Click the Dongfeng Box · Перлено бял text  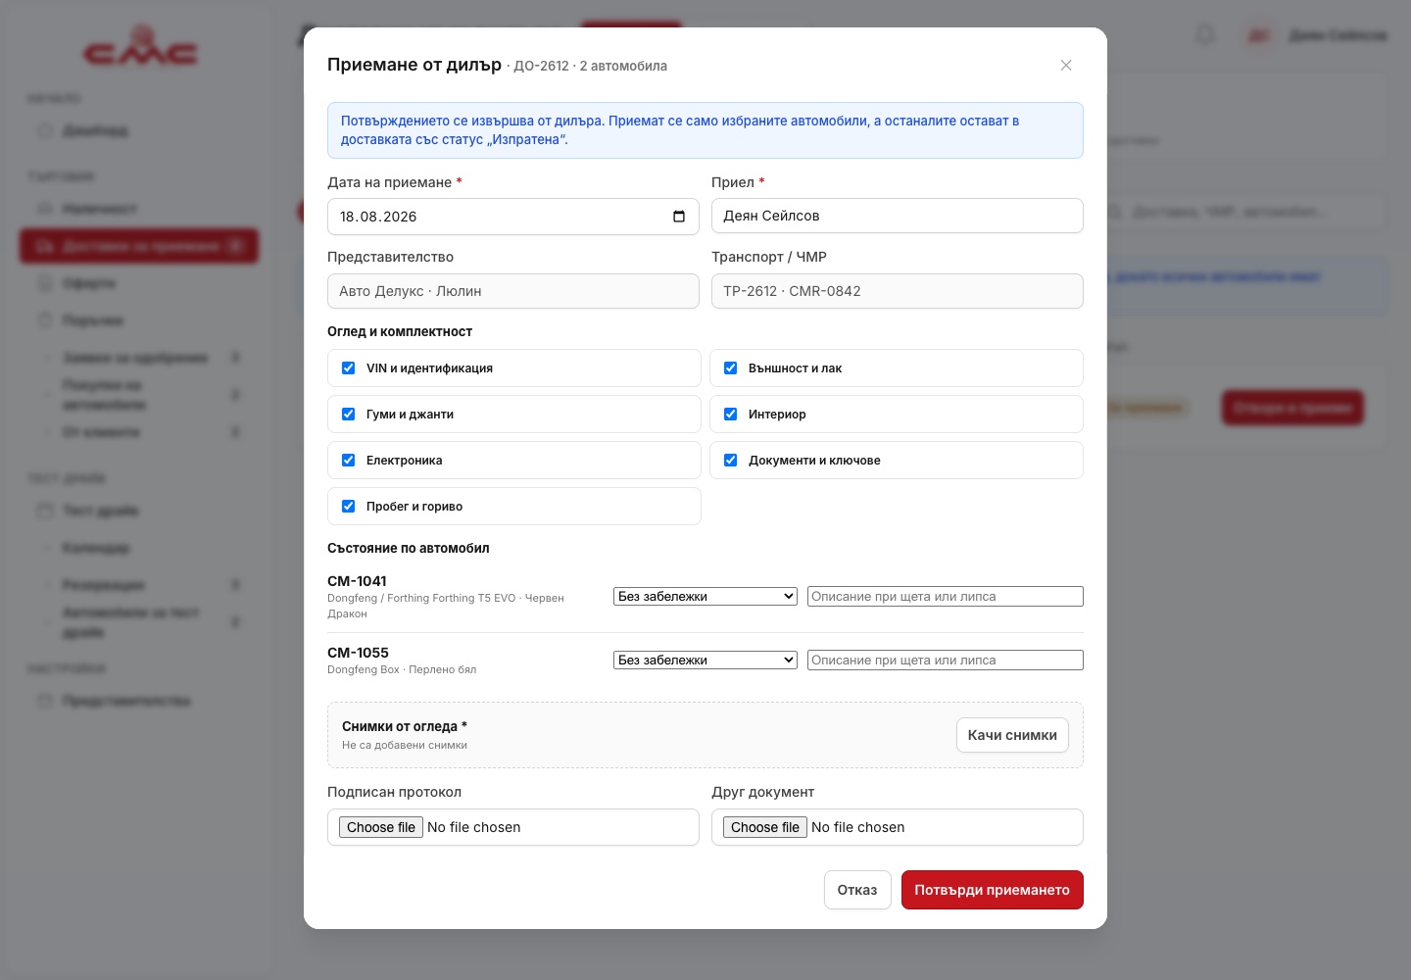tap(402, 669)
